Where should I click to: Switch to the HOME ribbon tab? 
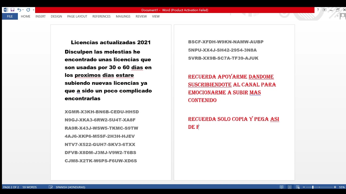tap(26, 16)
